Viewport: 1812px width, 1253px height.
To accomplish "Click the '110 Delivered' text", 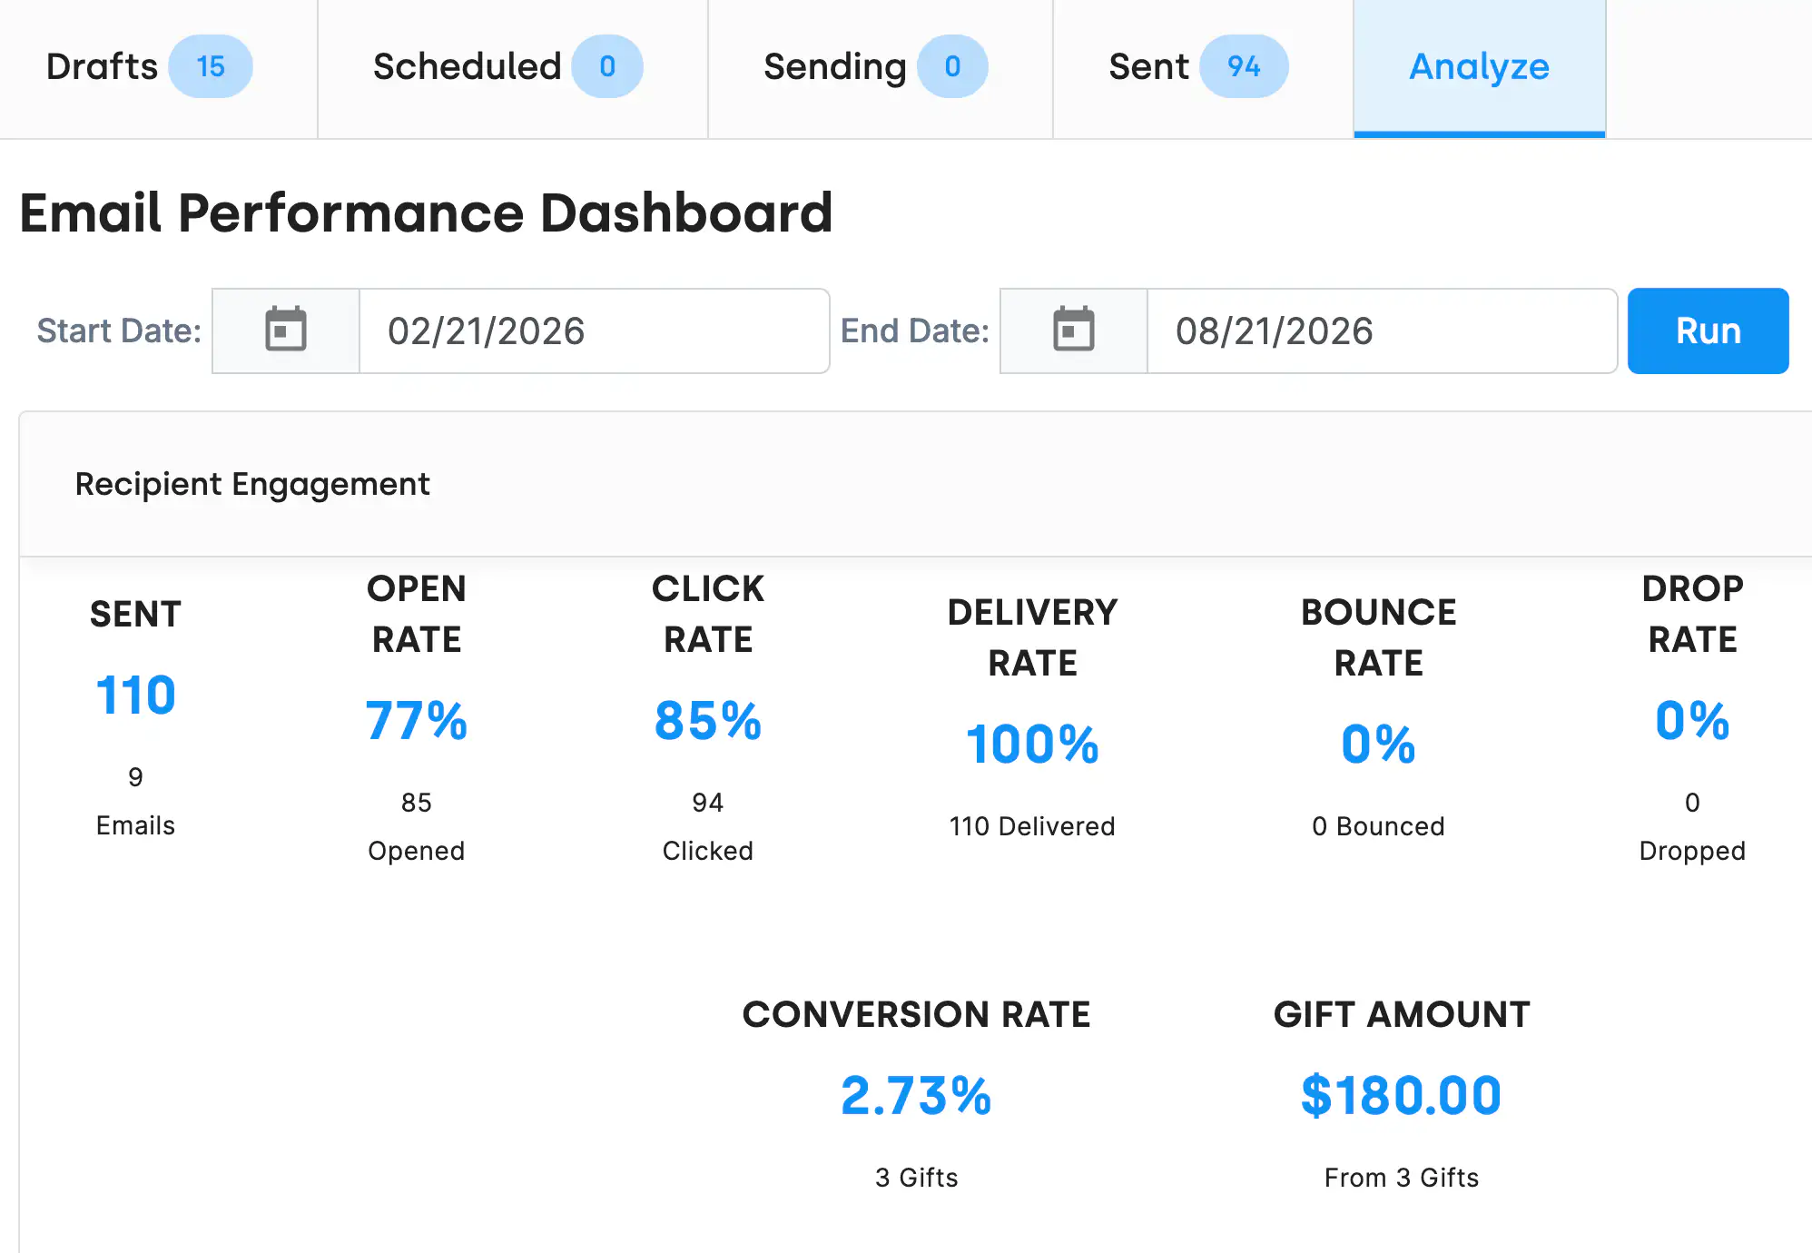I will point(1032,826).
